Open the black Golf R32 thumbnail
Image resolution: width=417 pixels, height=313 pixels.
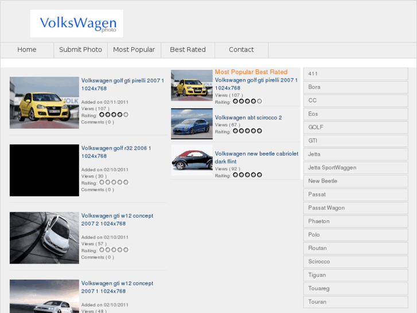click(44, 170)
